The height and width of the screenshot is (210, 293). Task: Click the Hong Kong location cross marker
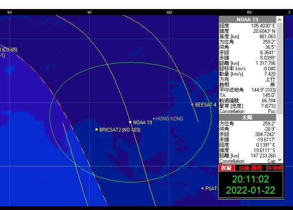(x=154, y=119)
